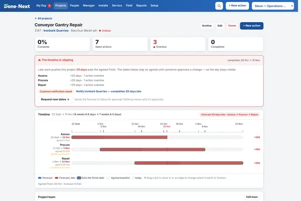This screenshot has width=301, height=201.
Task: Click the Assess timeline bar
Action: coord(119,137)
